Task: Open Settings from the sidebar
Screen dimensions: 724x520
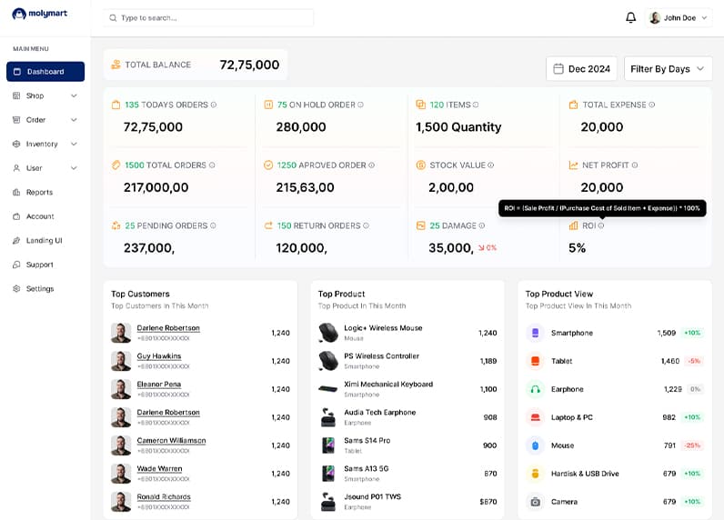Action: coord(39,289)
